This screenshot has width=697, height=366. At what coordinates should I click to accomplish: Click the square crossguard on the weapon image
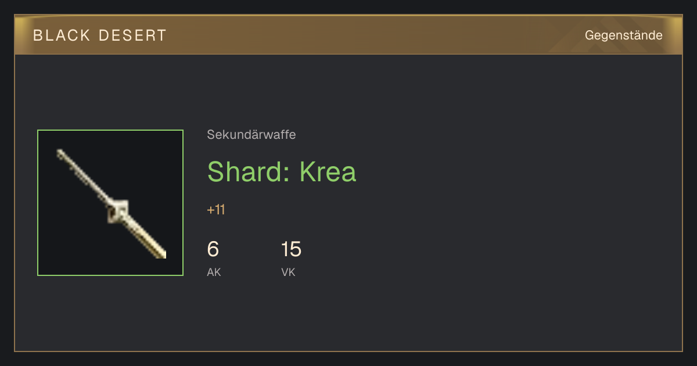click(118, 210)
